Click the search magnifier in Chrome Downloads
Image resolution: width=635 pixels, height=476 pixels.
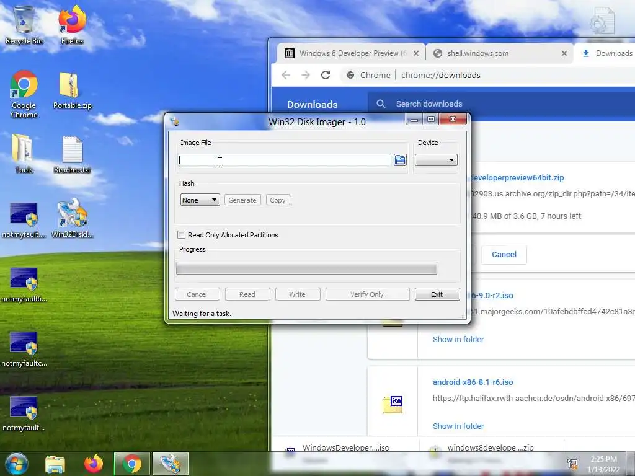pos(381,104)
